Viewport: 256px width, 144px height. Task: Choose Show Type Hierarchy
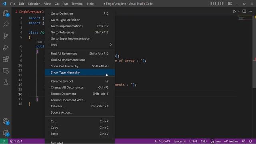click(80, 72)
